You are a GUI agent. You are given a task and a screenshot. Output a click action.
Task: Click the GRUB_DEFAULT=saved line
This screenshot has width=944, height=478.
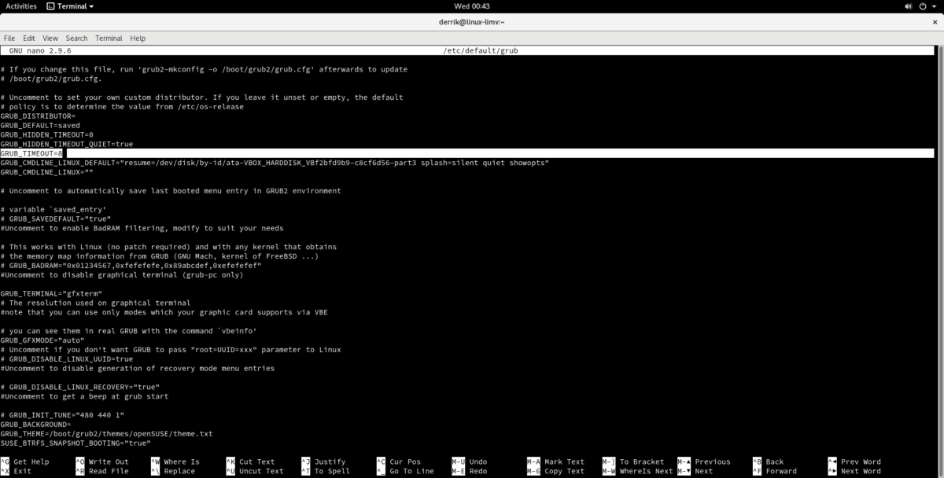pyautogui.click(x=40, y=125)
